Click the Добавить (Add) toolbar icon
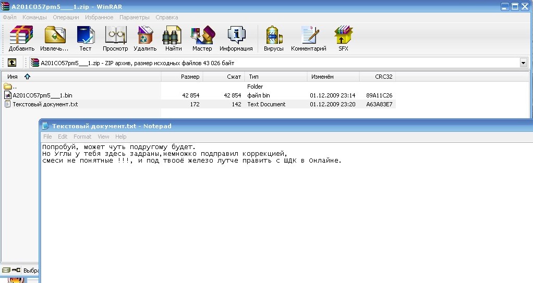Screen dimensions: 533x283 (21, 35)
